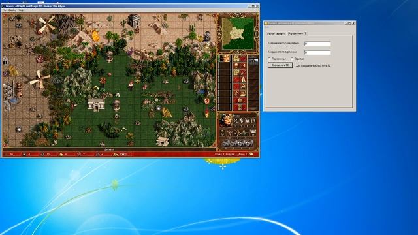Focus the vertical coordinate input field
418x235 pixels.
[x=317, y=52]
